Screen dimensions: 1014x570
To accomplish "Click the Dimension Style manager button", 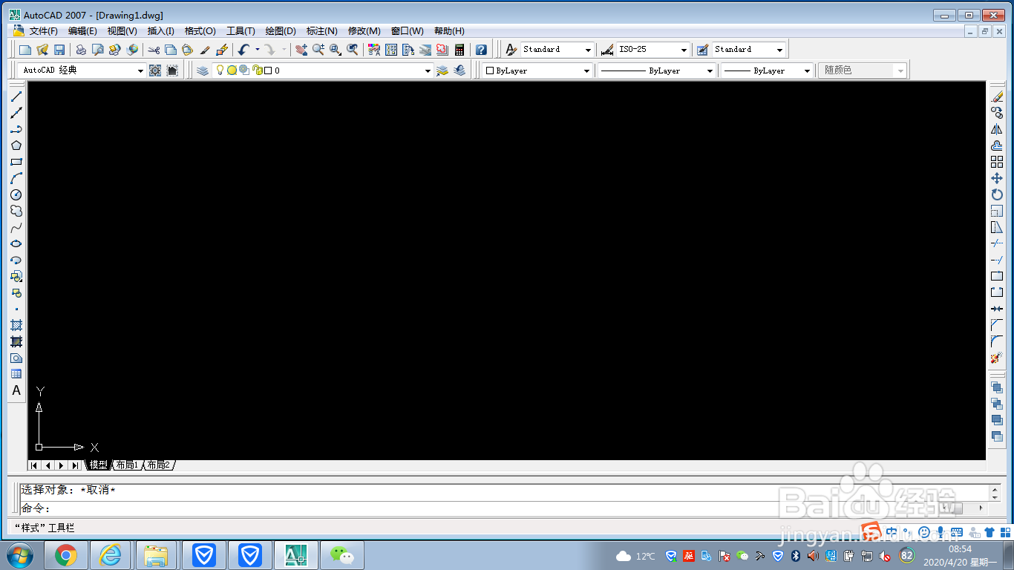I will (606, 50).
